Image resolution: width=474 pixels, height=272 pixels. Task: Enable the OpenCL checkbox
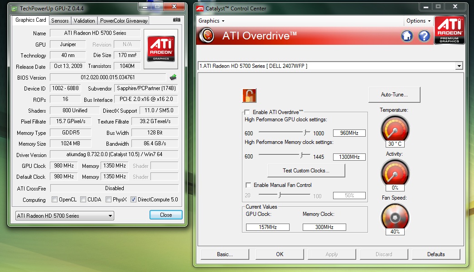click(x=55, y=200)
